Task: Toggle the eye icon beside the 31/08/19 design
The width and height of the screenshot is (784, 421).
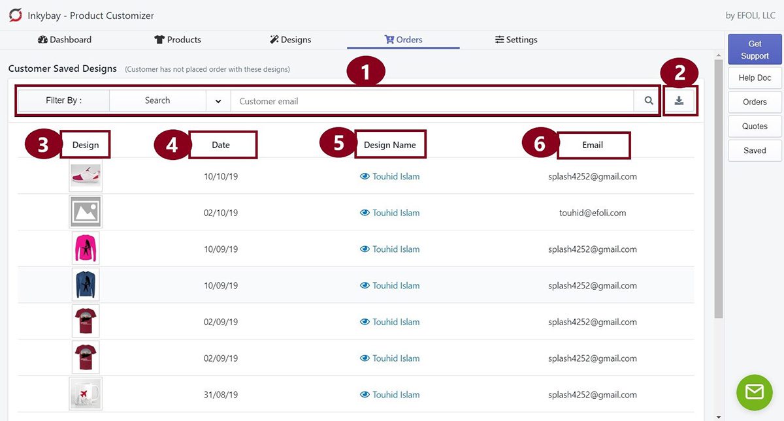Action: point(365,394)
